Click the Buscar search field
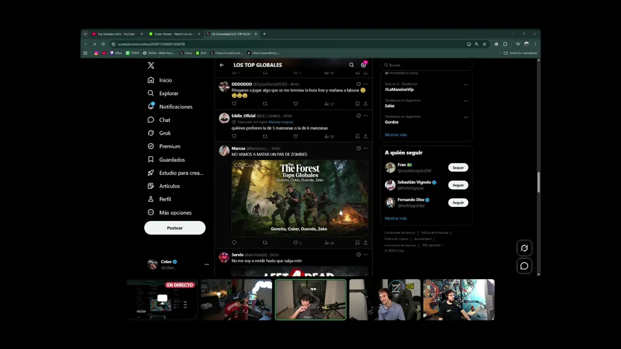 click(x=426, y=65)
